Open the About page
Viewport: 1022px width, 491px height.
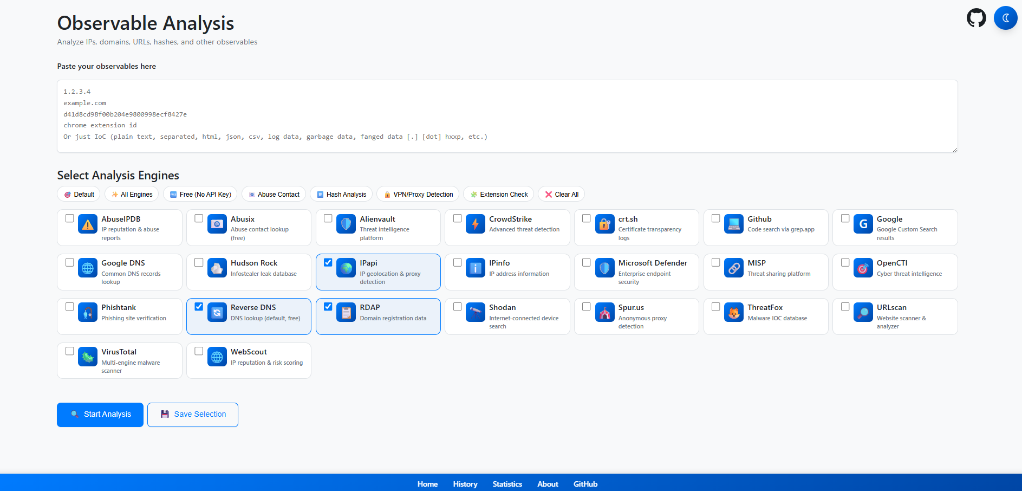coord(548,484)
